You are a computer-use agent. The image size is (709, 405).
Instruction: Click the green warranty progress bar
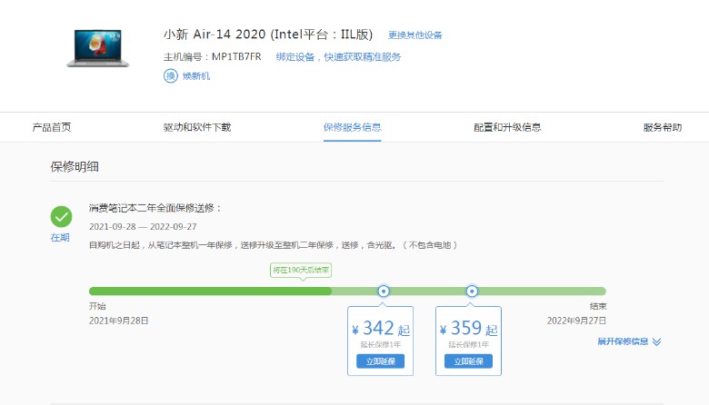click(x=347, y=291)
